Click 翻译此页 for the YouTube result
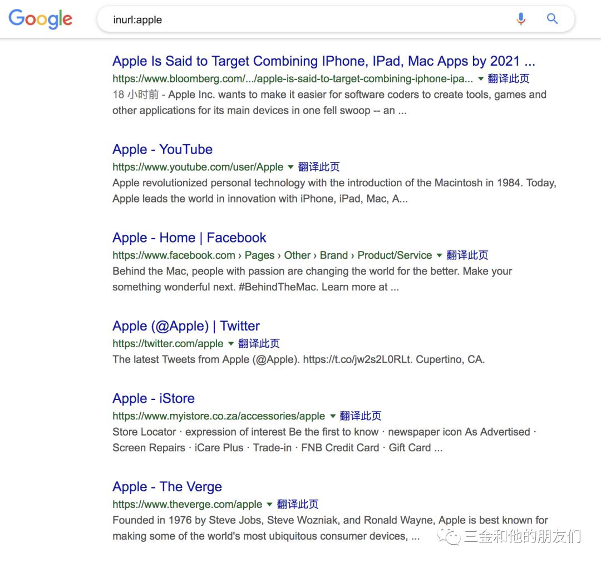Image resolution: width=601 pixels, height=563 pixels. (318, 167)
